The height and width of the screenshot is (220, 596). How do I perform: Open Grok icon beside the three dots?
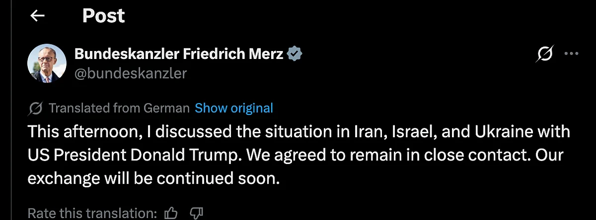[x=544, y=55]
